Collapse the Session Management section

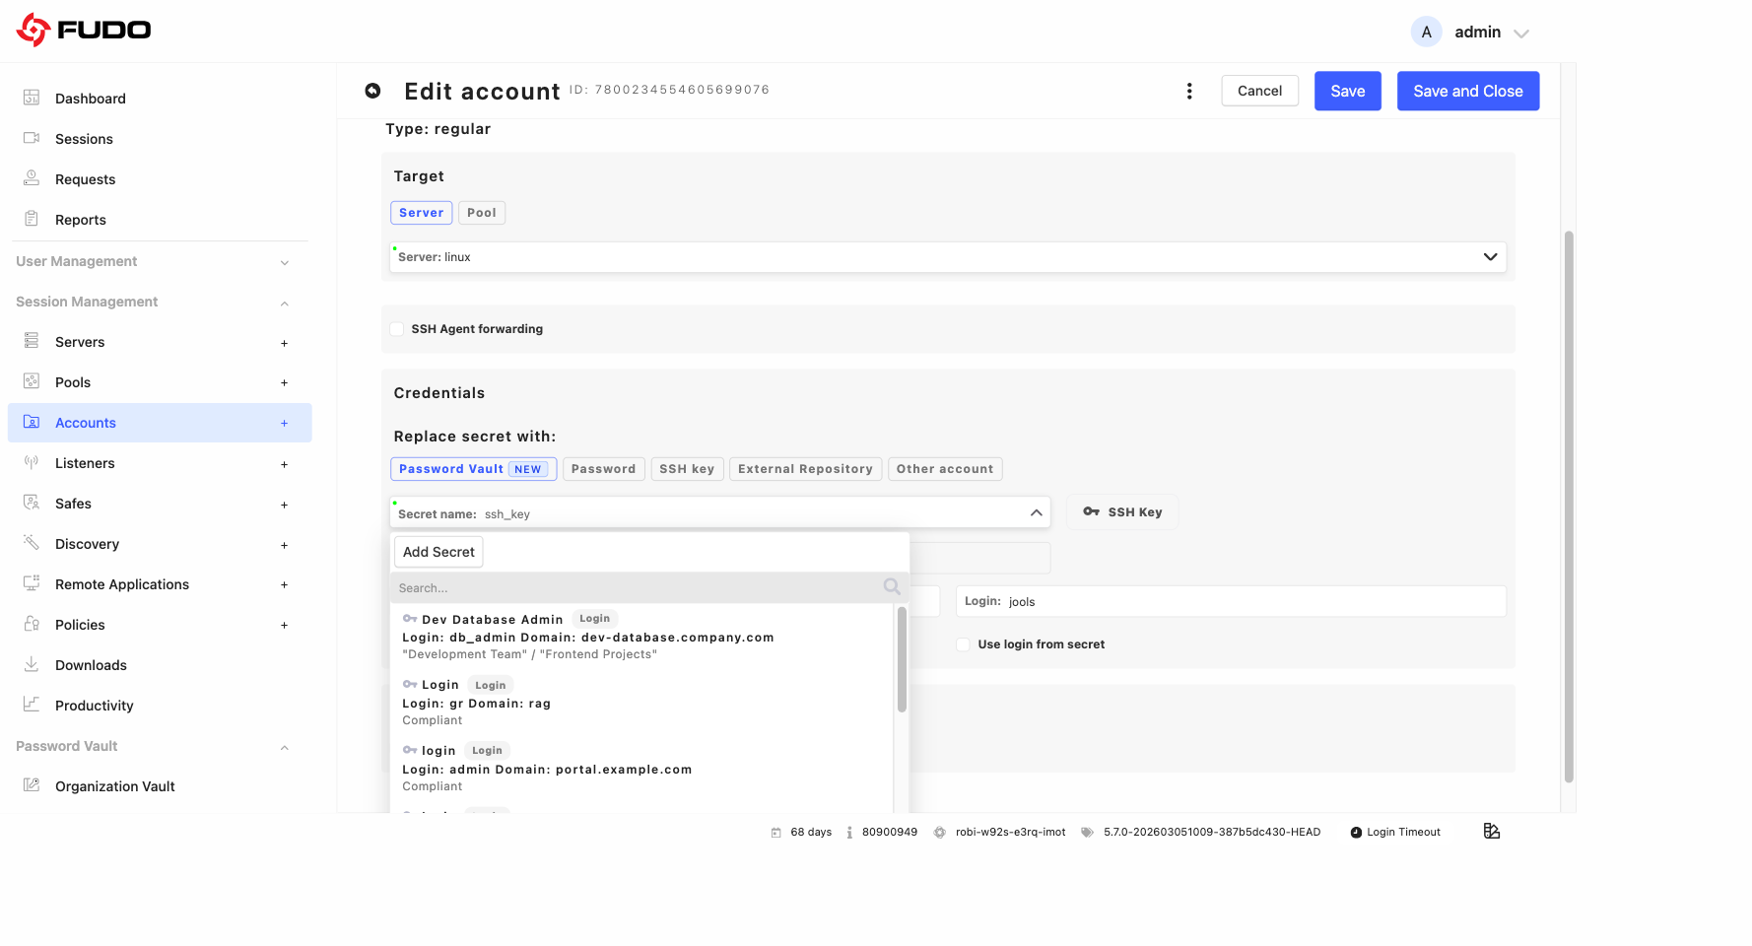click(x=153, y=302)
